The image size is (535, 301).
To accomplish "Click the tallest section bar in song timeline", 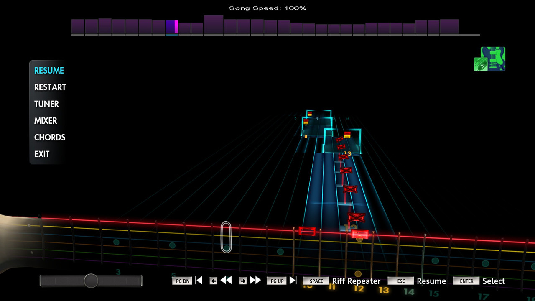I will pos(214,25).
